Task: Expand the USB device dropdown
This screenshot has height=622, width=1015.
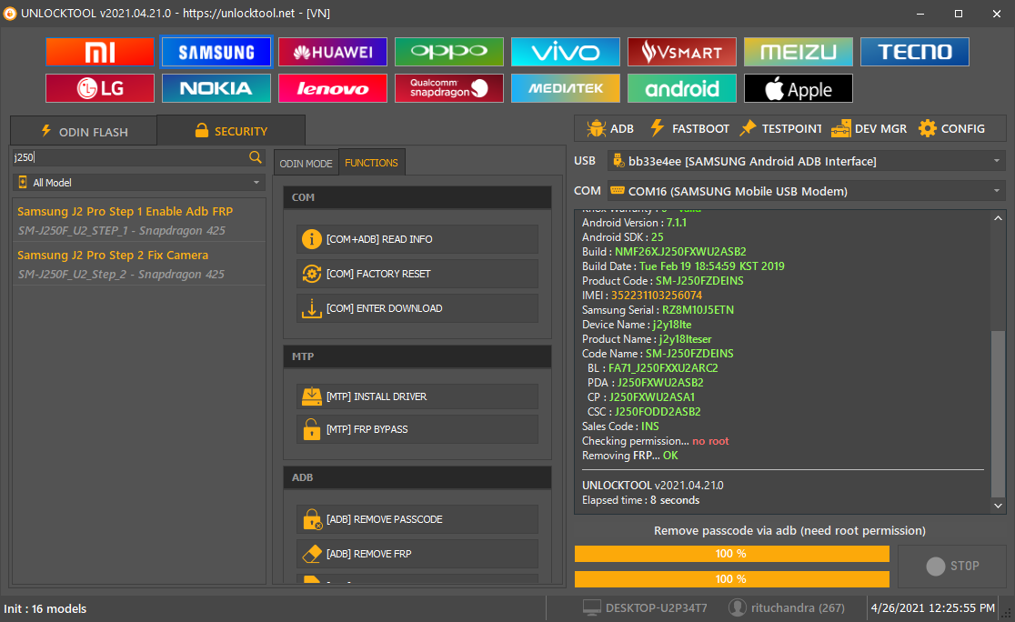Action: click(x=807, y=161)
